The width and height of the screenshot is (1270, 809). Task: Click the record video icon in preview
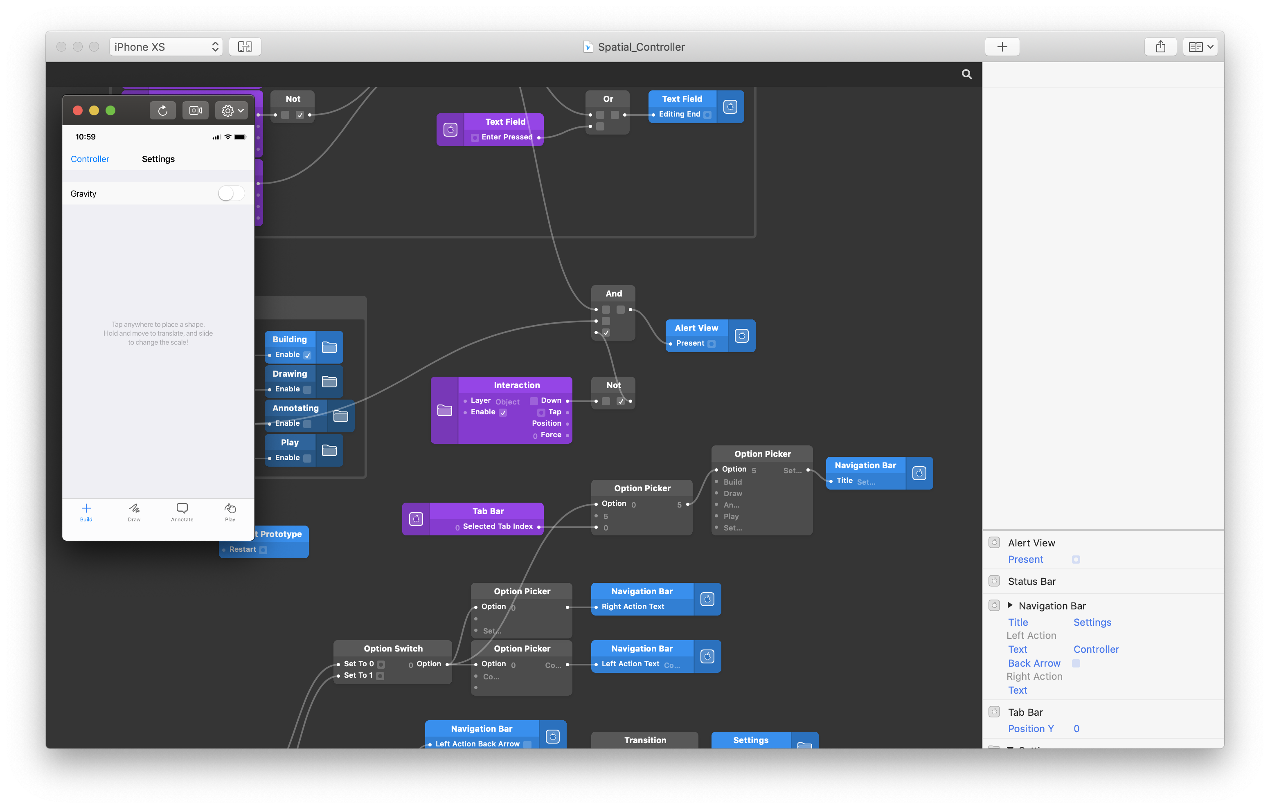pyautogui.click(x=195, y=110)
